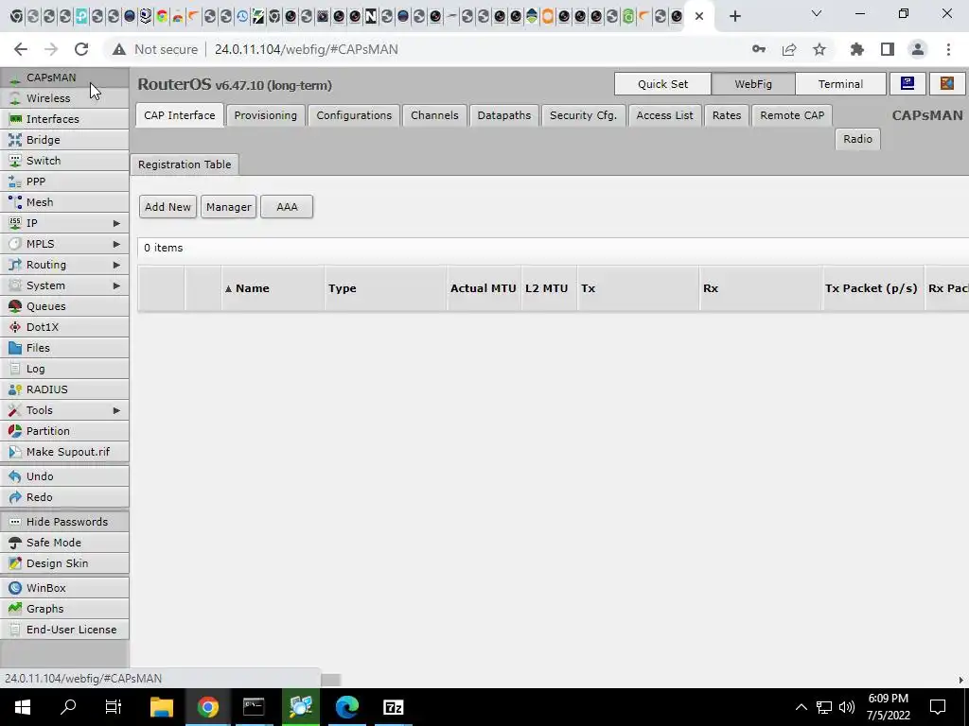The image size is (969, 726).
Task: Open the Registration Table tab
Action: point(185,164)
